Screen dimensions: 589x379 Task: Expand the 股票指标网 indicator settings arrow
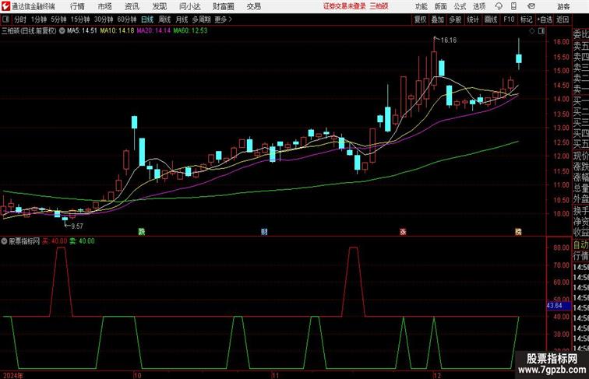[x=4, y=241]
